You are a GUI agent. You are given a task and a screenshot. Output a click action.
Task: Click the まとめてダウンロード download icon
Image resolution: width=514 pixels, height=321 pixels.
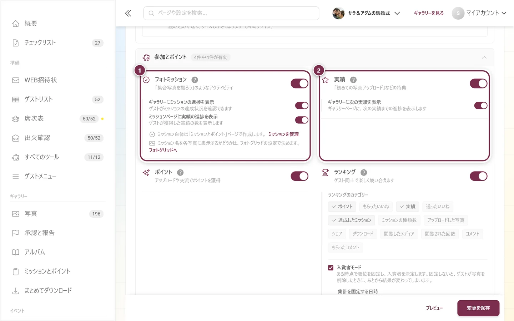point(16,291)
